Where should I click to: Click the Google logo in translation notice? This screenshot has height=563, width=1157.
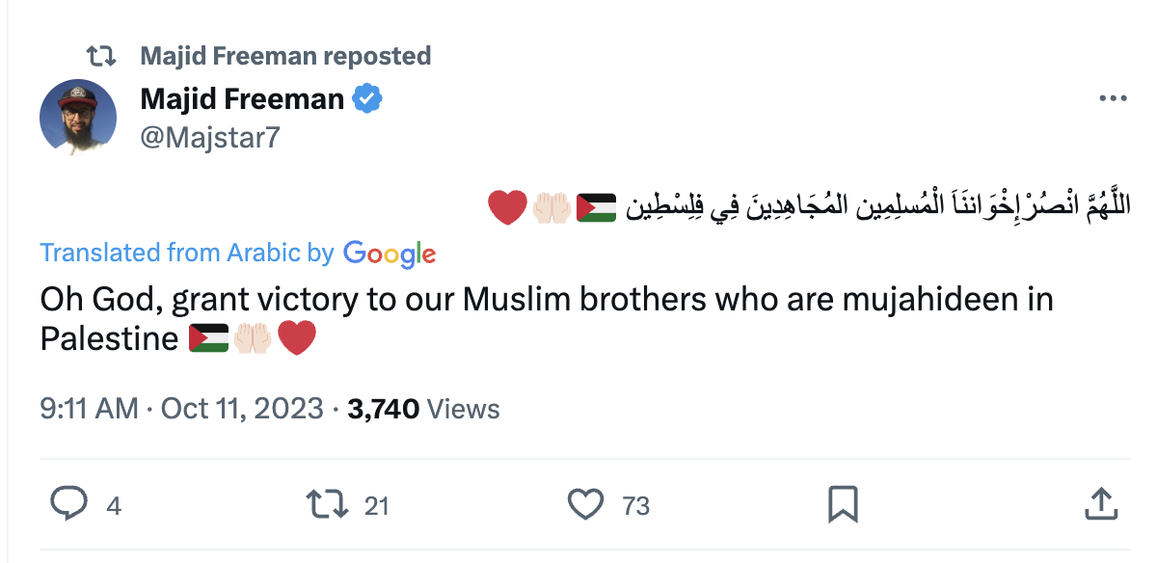click(390, 254)
